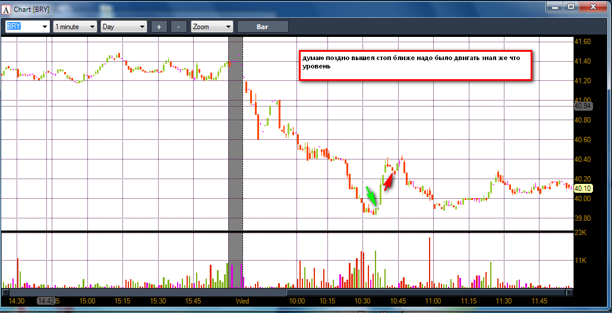Image resolution: width=612 pixels, height=313 pixels.
Task: Click the 11:30 time axis label
Action: [x=503, y=301]
